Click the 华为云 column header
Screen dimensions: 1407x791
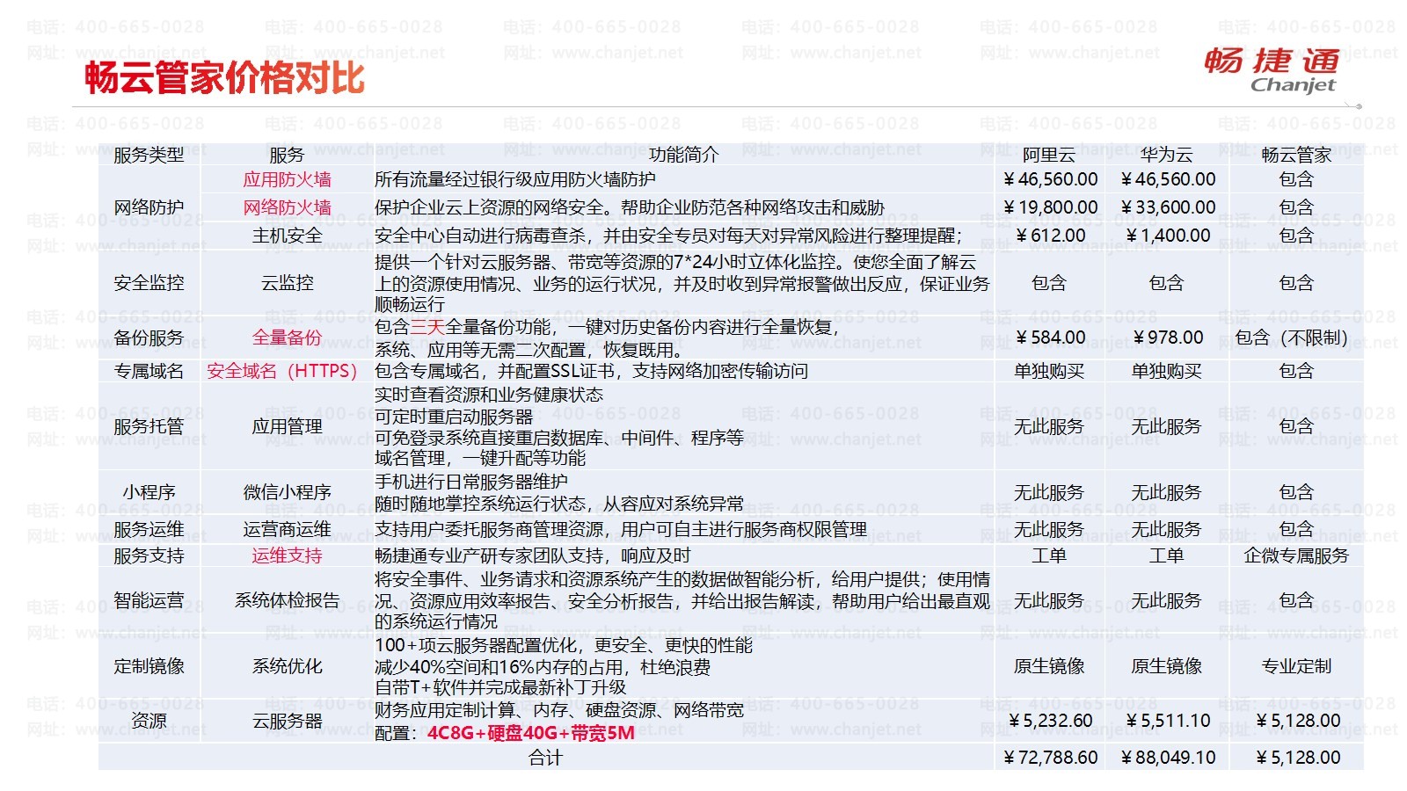pyautogui.click(x=1166, y=156)
